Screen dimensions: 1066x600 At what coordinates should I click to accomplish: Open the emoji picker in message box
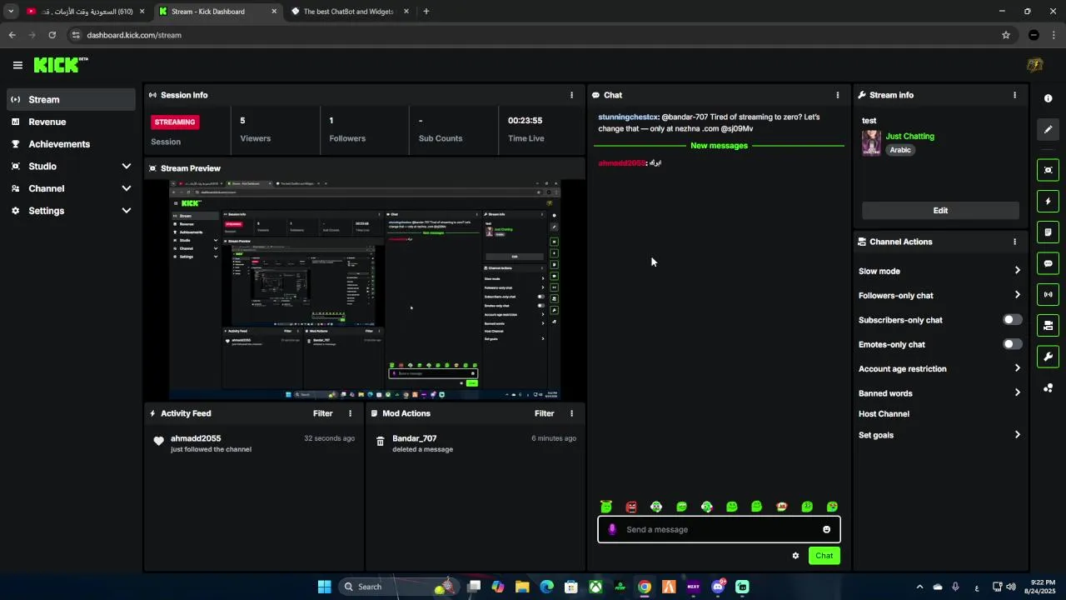(826, 529)
